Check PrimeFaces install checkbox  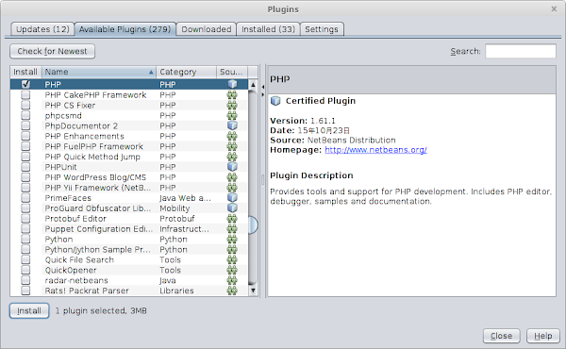click(x=25, y=198)
